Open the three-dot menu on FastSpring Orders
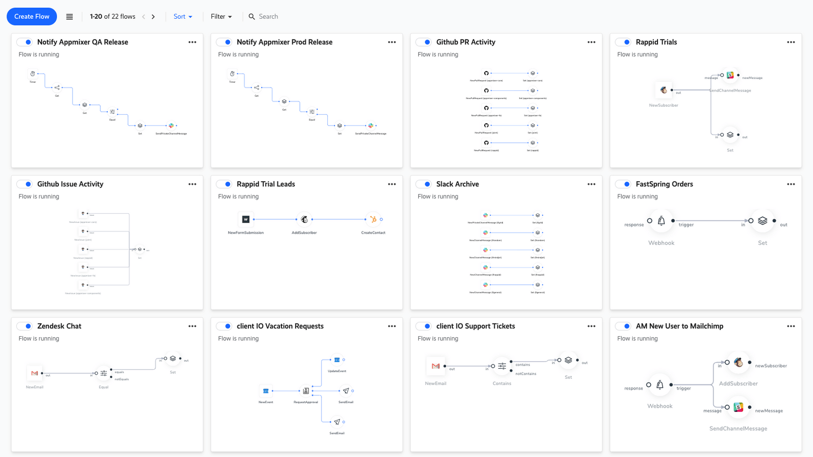This screenshot has height=457, width=813. [791, 184]
